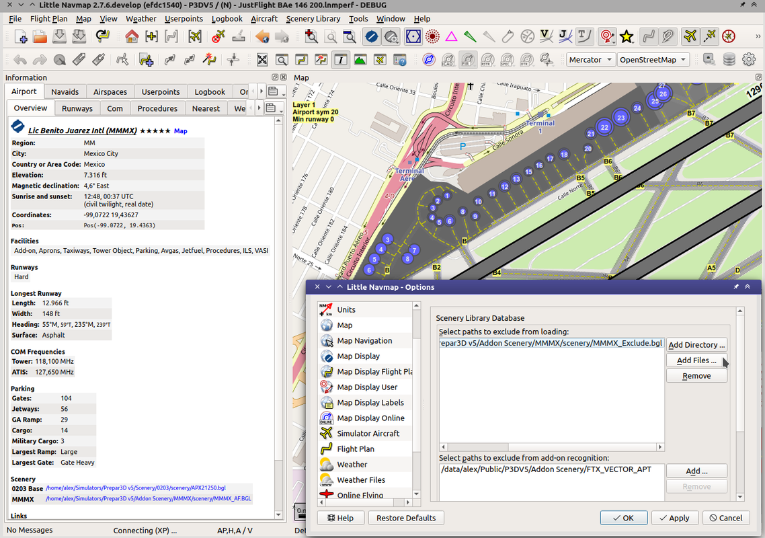Open the Flight Plan menu

[x=49, y=19]
